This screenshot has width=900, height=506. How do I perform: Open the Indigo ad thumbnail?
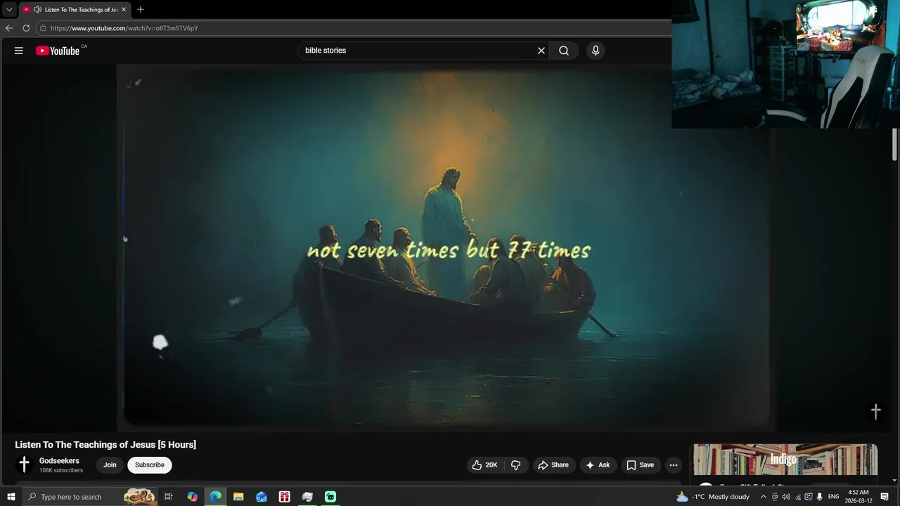coord(785,460)
